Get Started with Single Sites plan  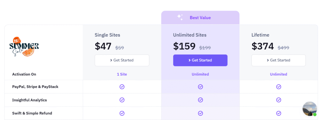[x=122, y=60]
